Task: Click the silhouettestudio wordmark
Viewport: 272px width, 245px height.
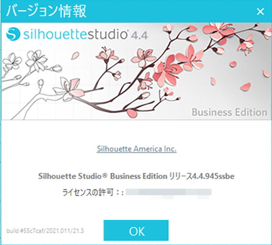Action: pyautogui.click(x=75, y=34)
